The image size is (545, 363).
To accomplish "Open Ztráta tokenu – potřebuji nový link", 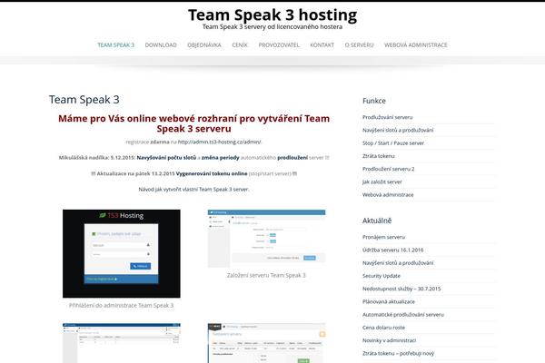I will click(x=399, y=353).
